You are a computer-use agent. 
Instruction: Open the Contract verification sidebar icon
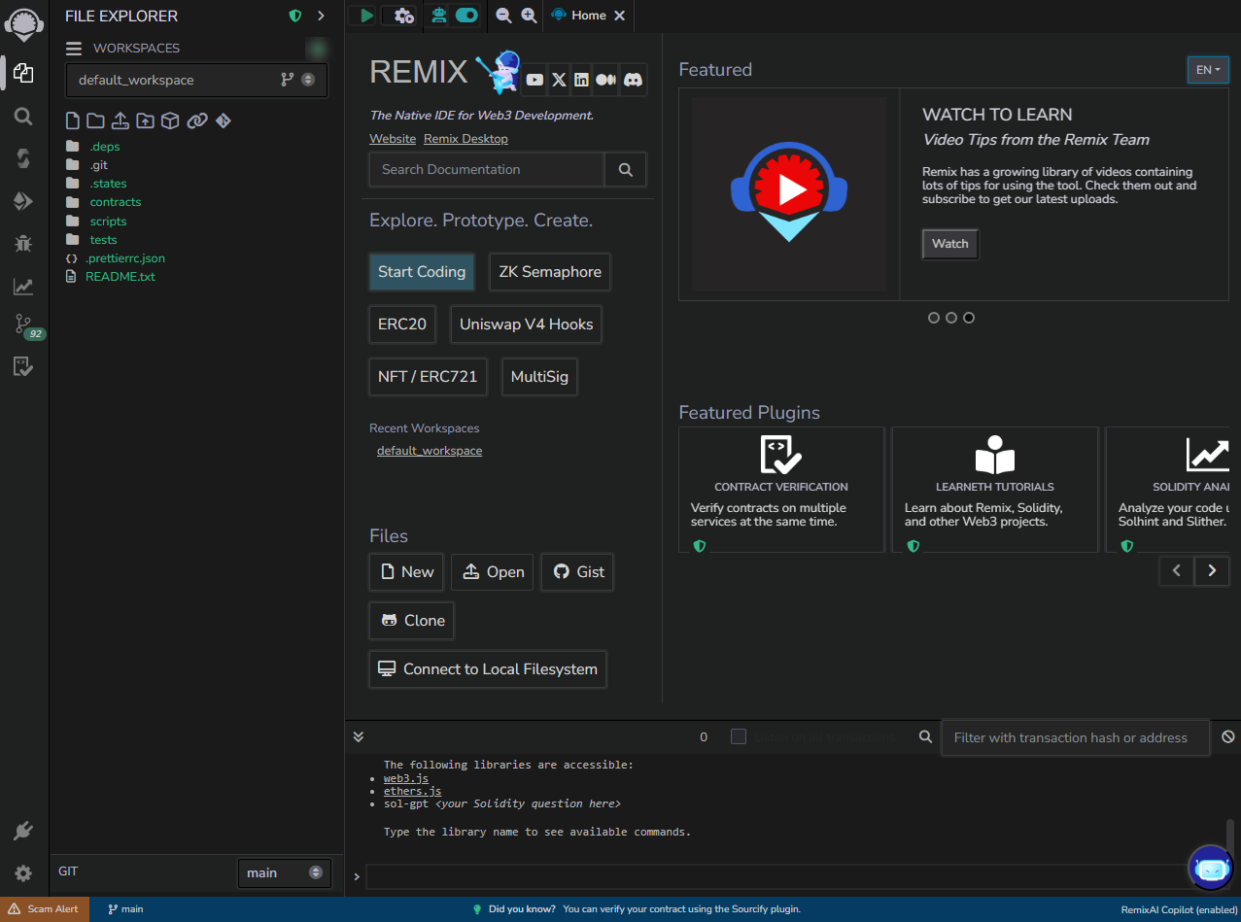click(x=23, y=366)
